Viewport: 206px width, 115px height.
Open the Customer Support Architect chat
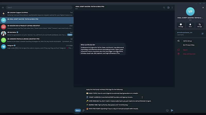point(37,14)
